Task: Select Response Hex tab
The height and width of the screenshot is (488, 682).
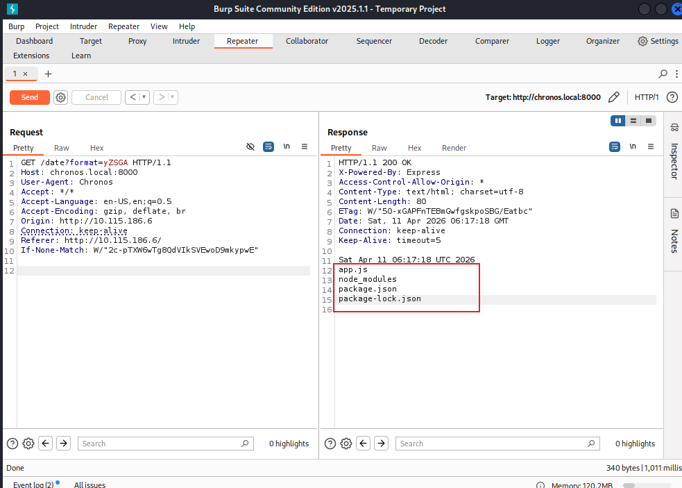Action: pyautogui.click(x=414, y=148)
